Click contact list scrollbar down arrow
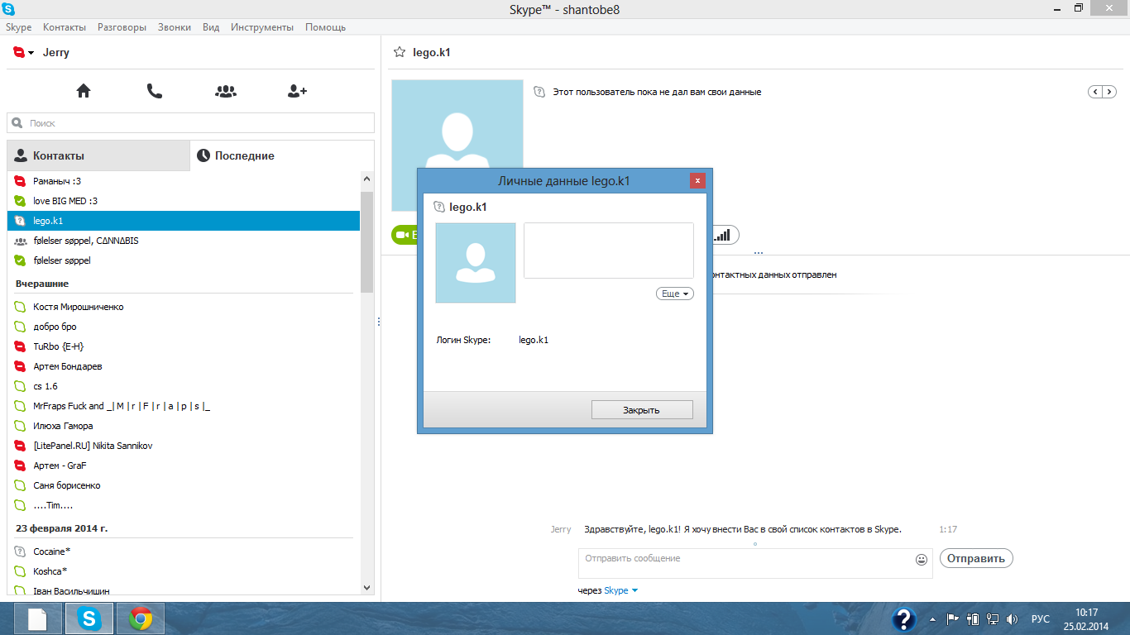Viewport: 1130px width, 635px height. [x=367, y=587]
